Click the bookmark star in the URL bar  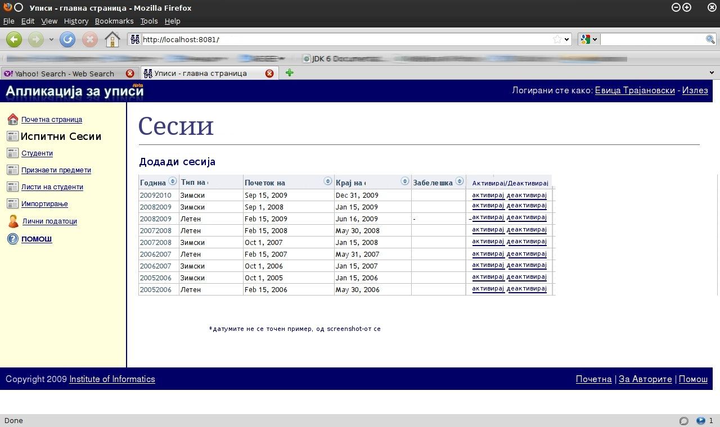click(x=557, y=39)
